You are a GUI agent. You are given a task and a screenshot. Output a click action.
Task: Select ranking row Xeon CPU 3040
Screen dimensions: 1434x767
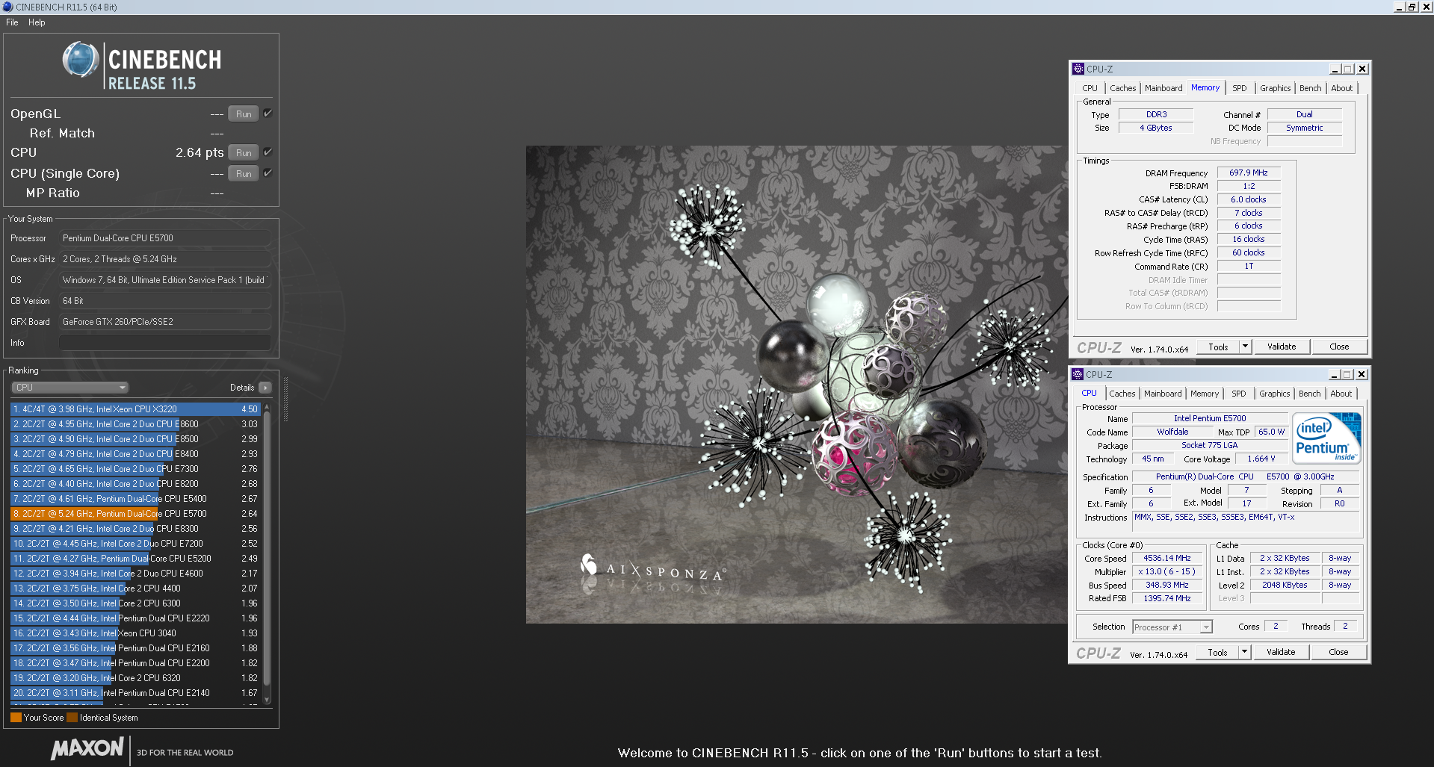point(135,633)
